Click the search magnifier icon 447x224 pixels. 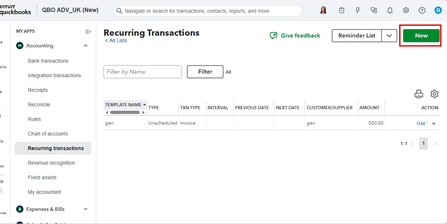(x=119, y=11)
